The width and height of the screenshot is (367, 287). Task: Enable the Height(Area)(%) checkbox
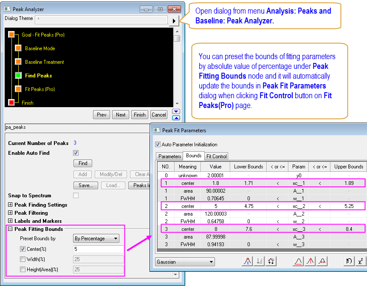[x=23, y=270]
